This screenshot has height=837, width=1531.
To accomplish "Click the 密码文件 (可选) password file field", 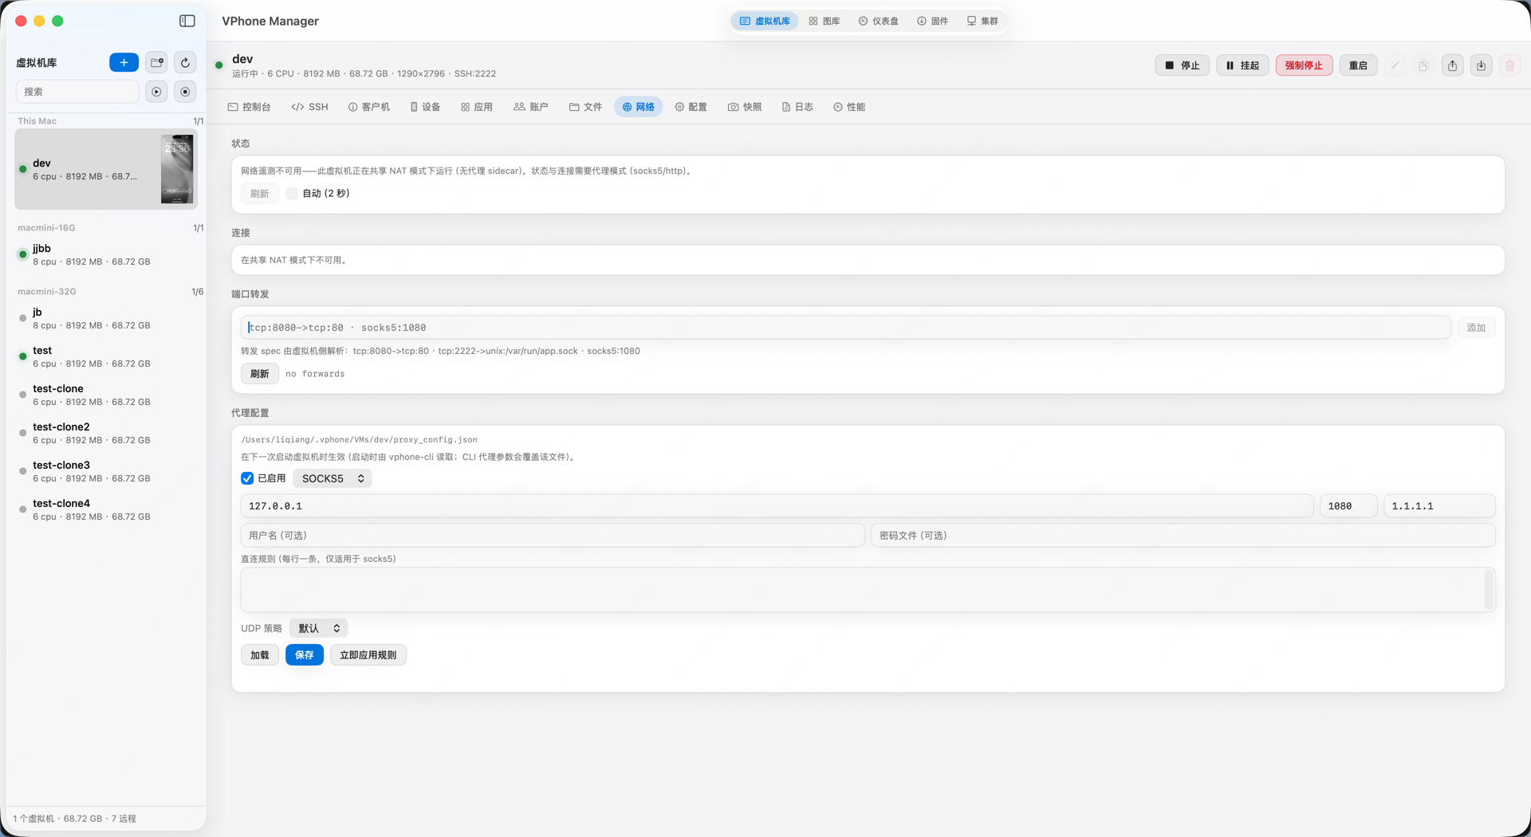I will (1183, 536).
